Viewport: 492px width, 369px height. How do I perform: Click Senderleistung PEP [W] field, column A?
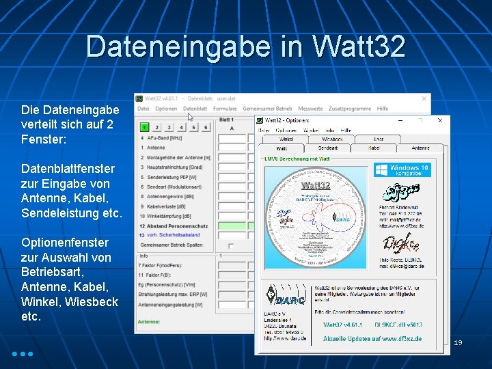(x=232, y=177)
